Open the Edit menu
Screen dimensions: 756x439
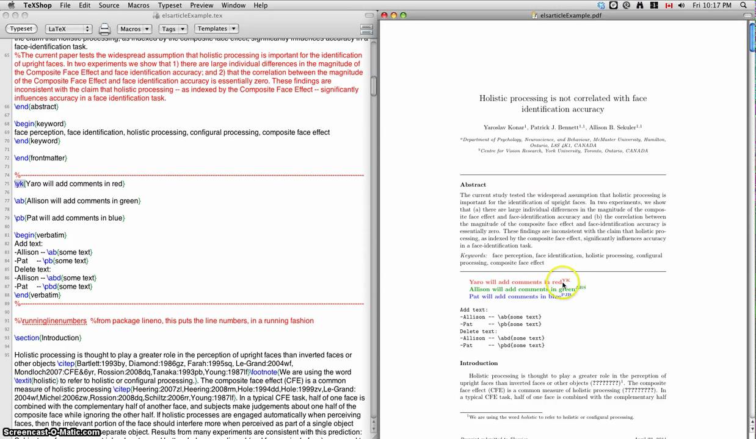(x=84, y=5)
